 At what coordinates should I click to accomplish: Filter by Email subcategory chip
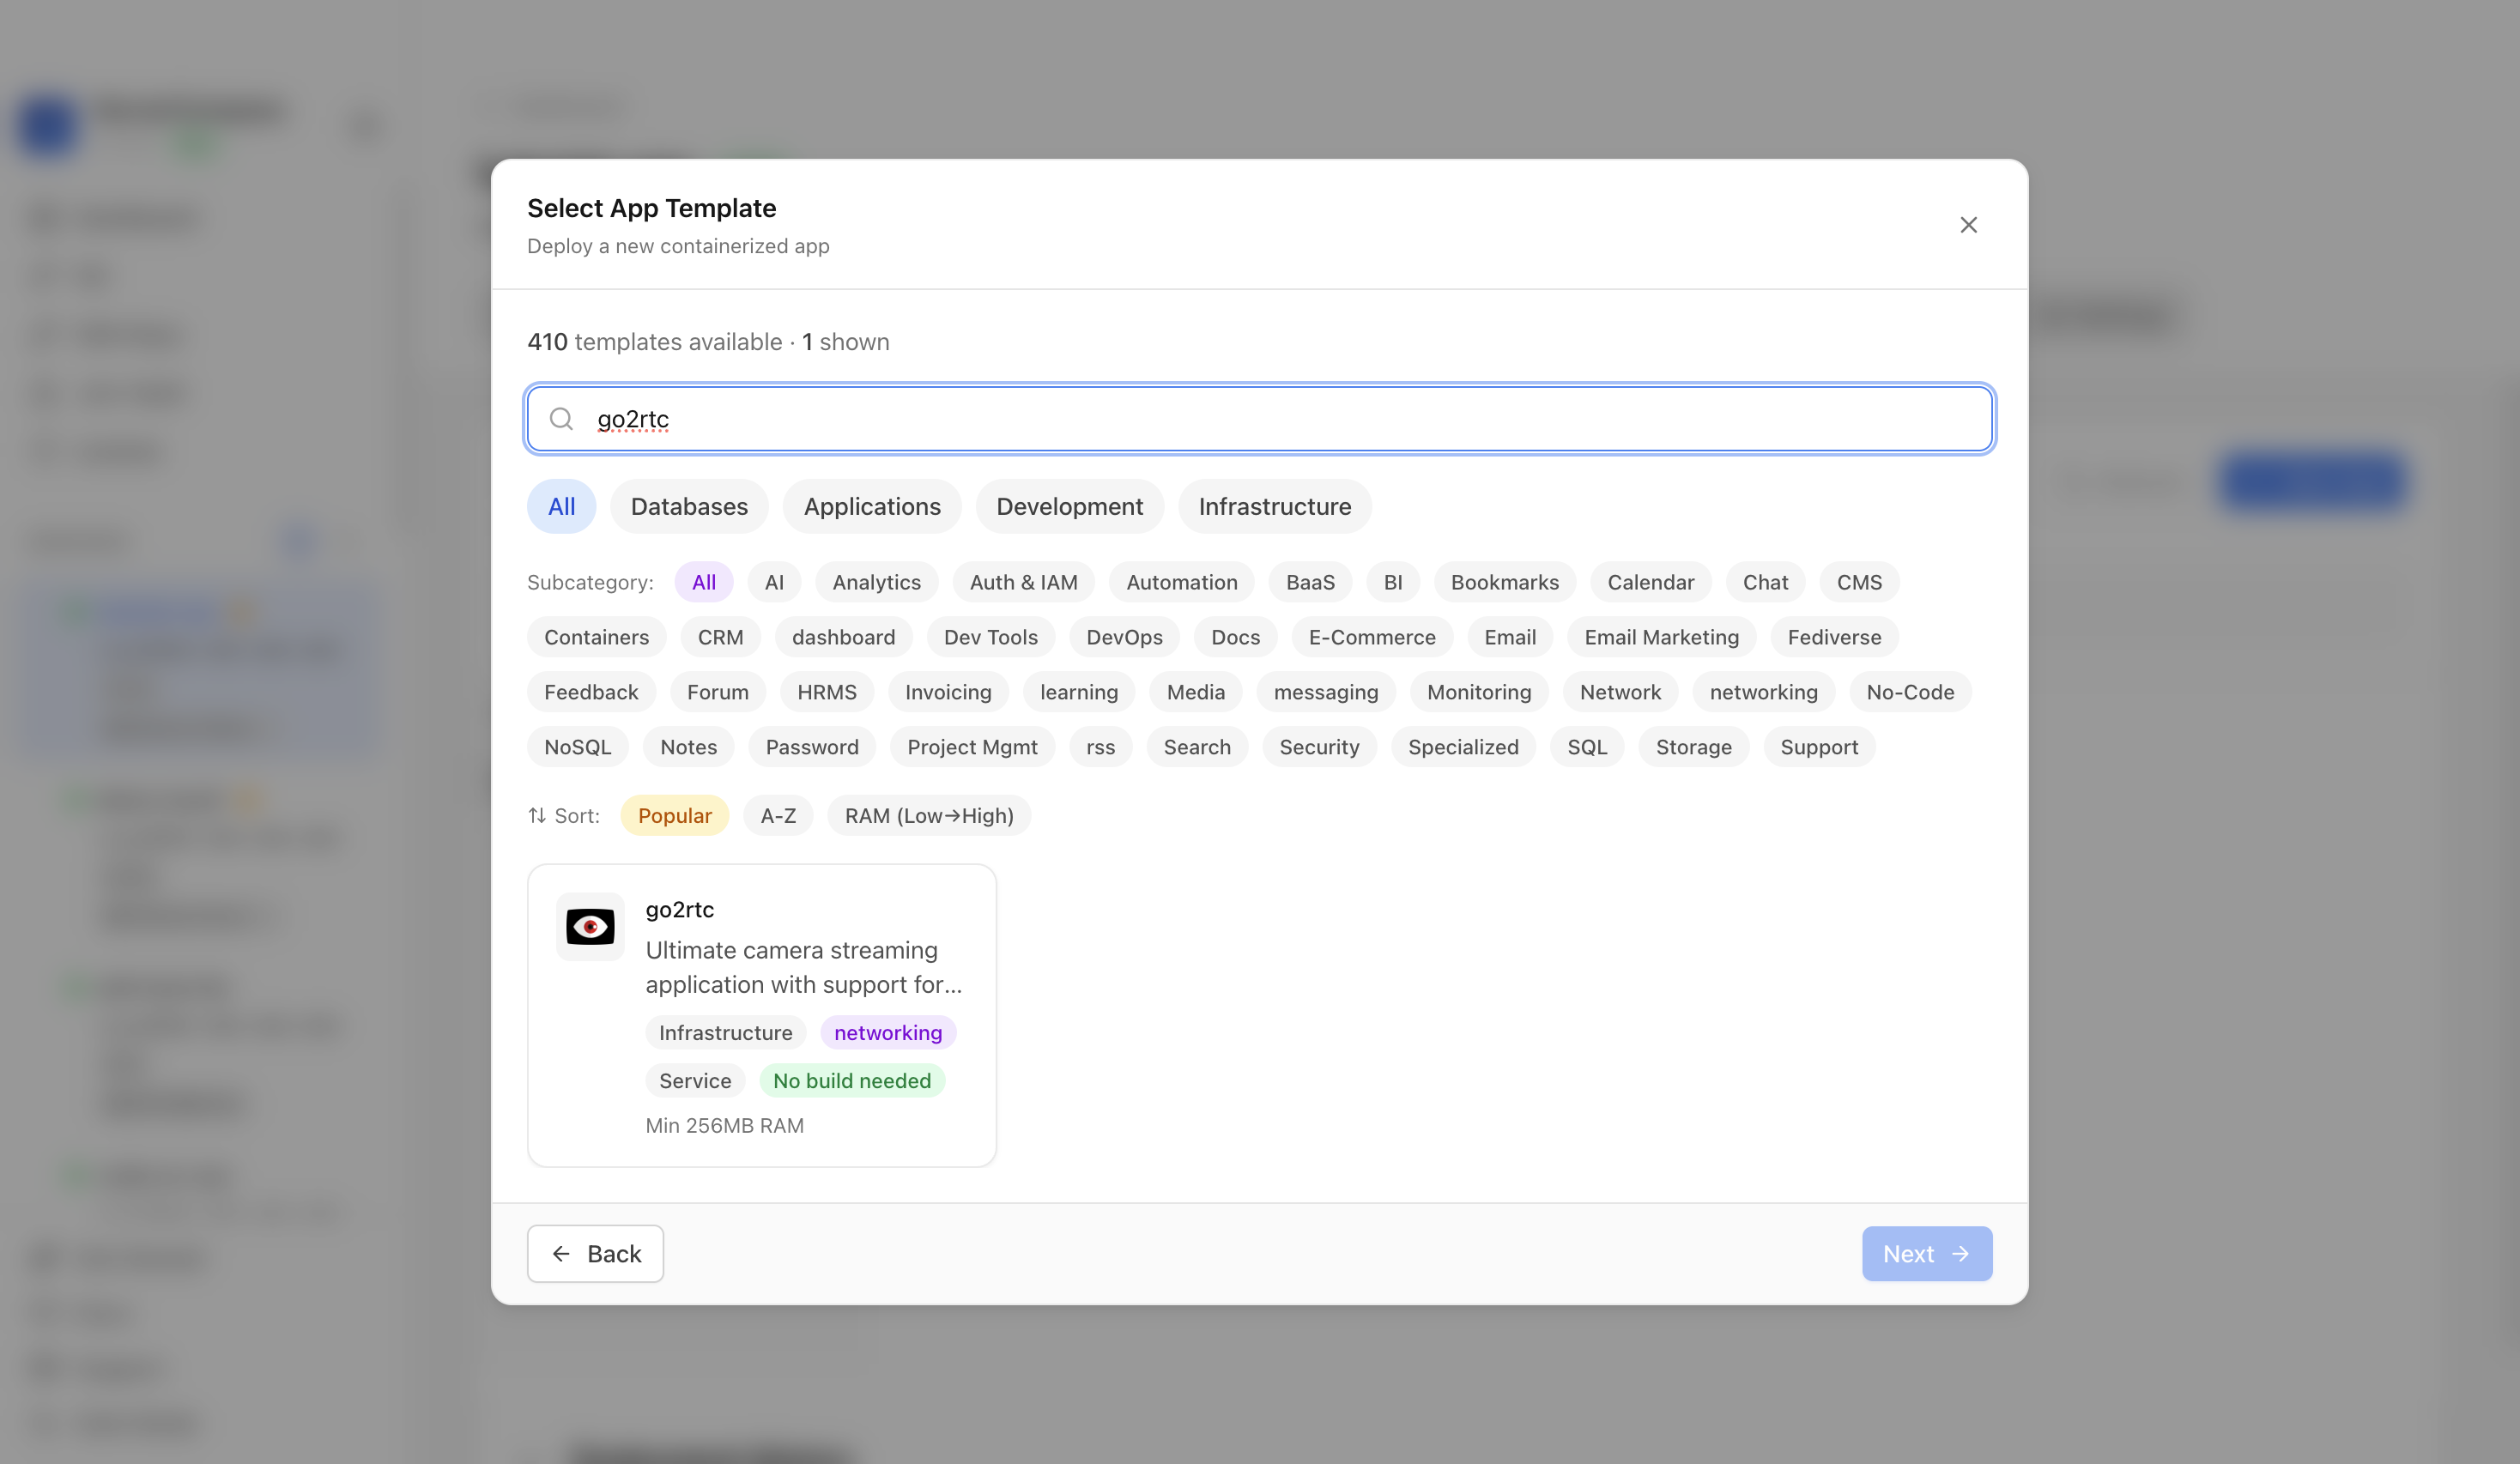(x=1510, y=637)
